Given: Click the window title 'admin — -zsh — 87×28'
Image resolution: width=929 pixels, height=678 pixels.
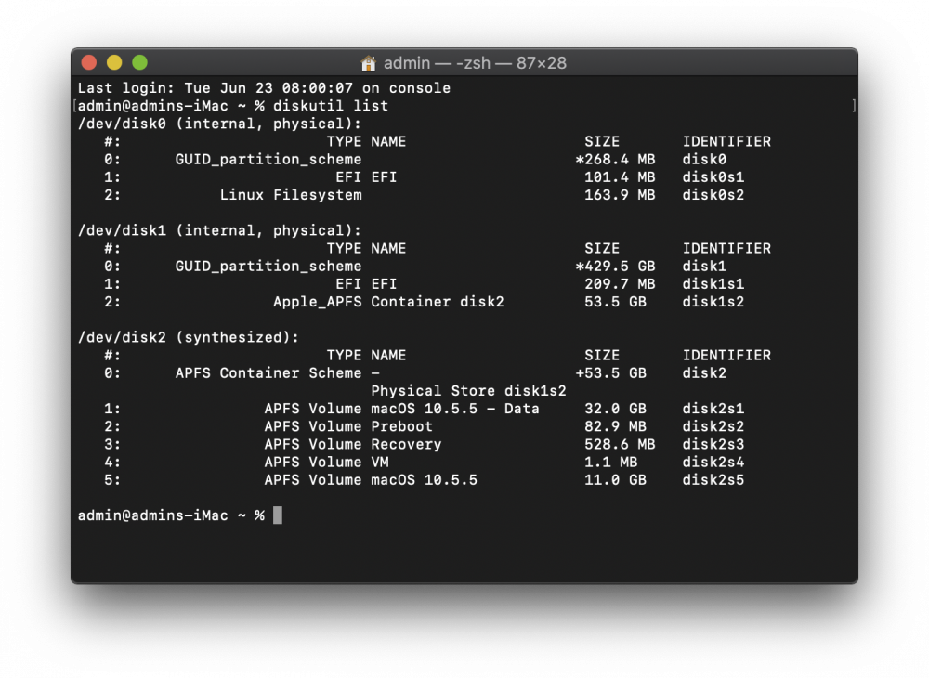Looking at the screenshot, I should (475, 63).
